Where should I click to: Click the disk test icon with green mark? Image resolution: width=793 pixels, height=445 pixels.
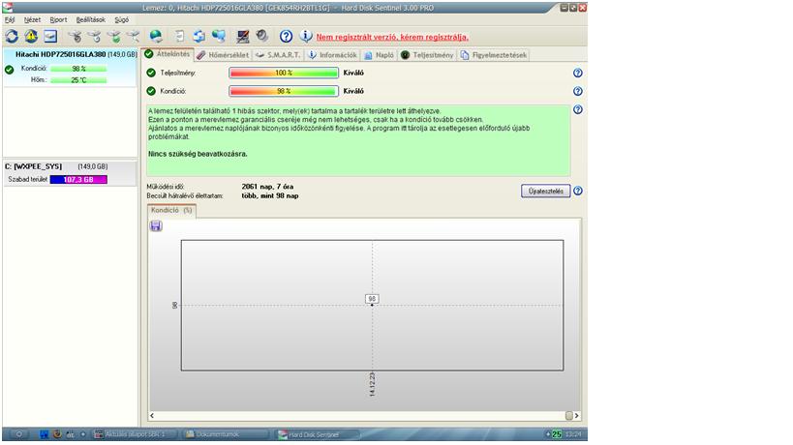114,36
